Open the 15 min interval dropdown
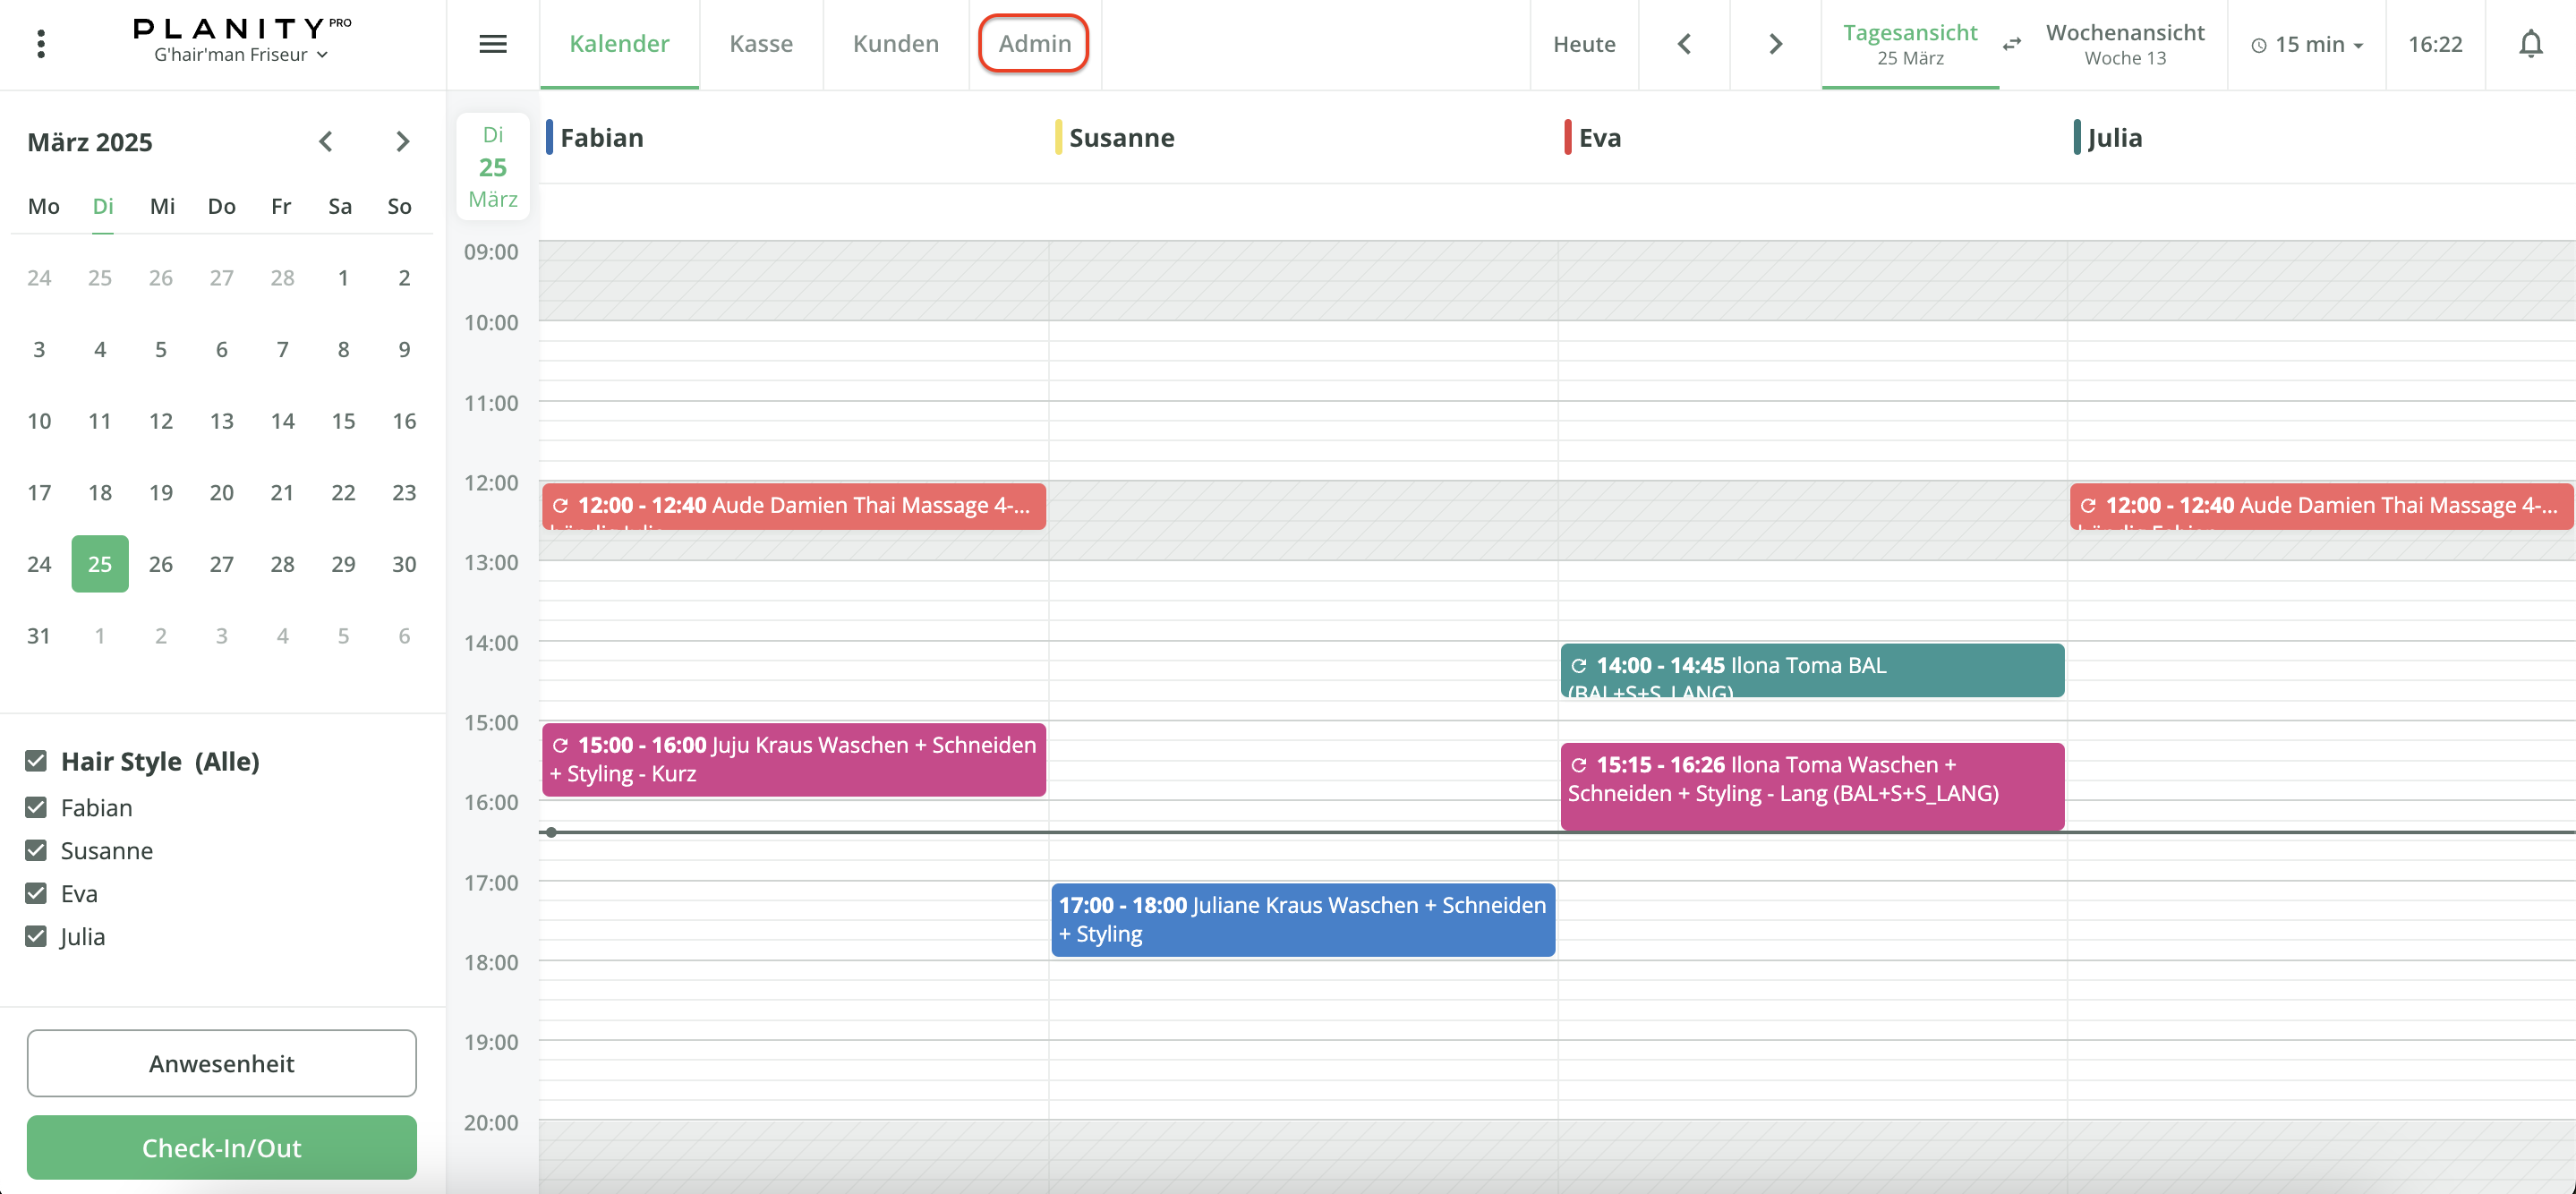Screen dimensions: 2576x1194 tap(2307, 44)
